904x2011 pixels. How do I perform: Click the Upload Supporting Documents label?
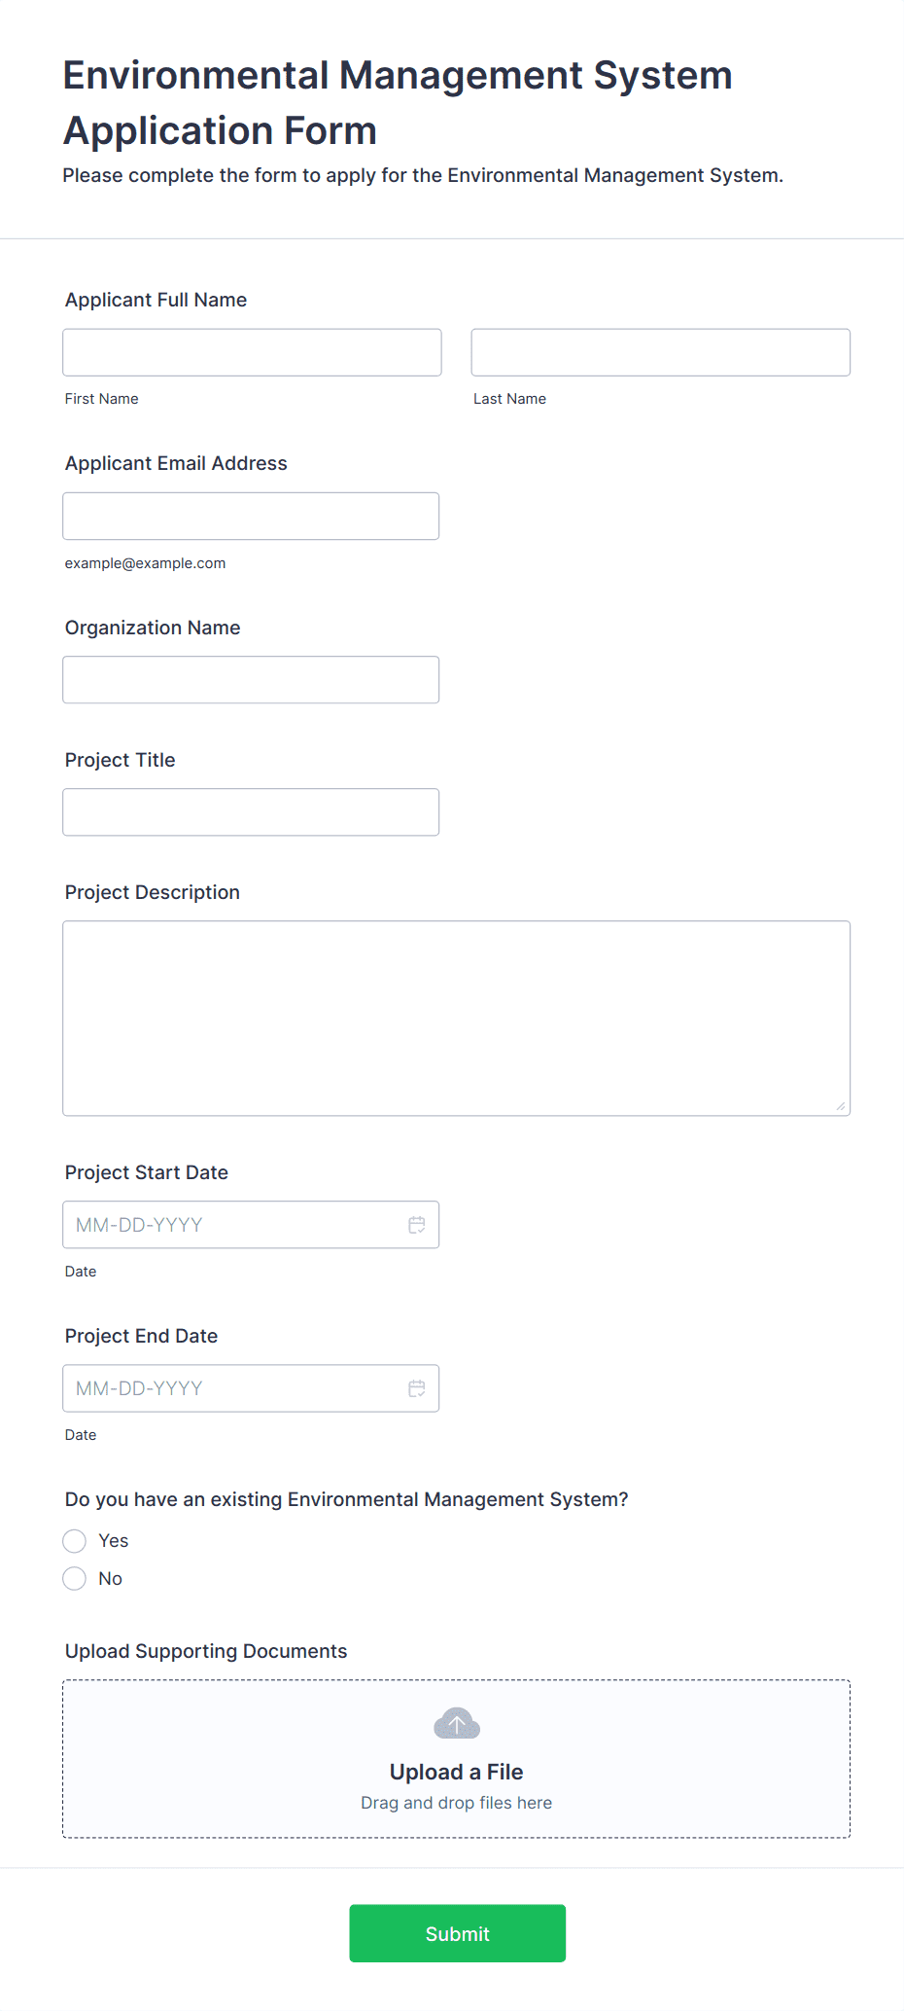(x=206, y=1651)
